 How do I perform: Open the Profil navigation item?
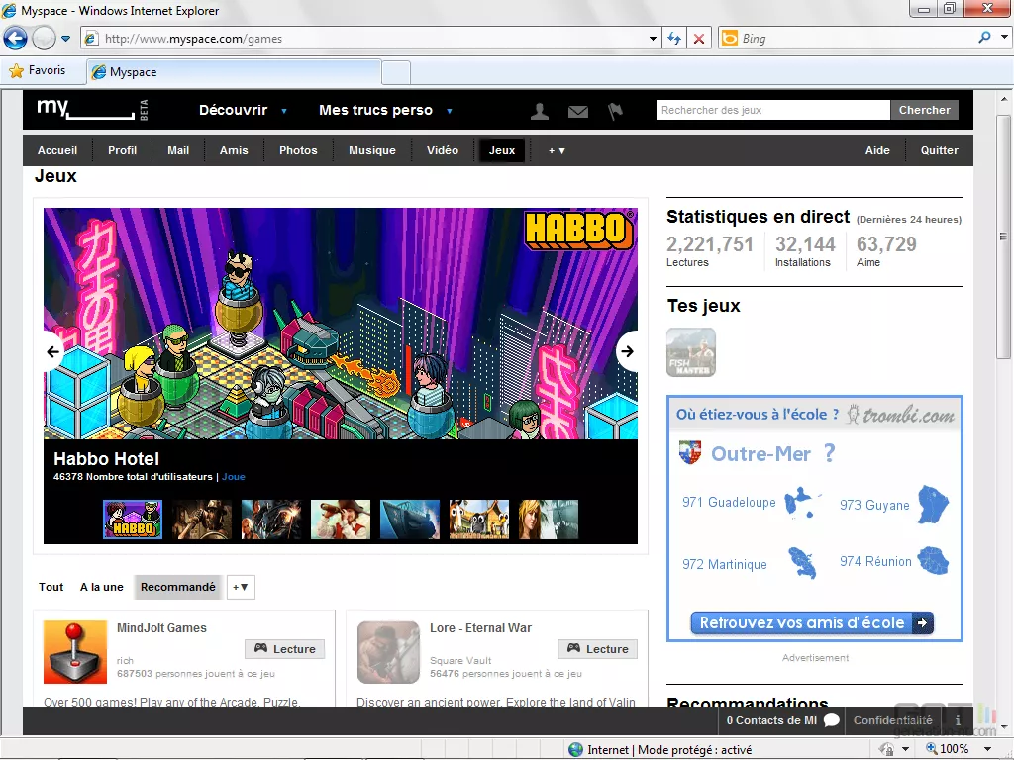point(122,150)
